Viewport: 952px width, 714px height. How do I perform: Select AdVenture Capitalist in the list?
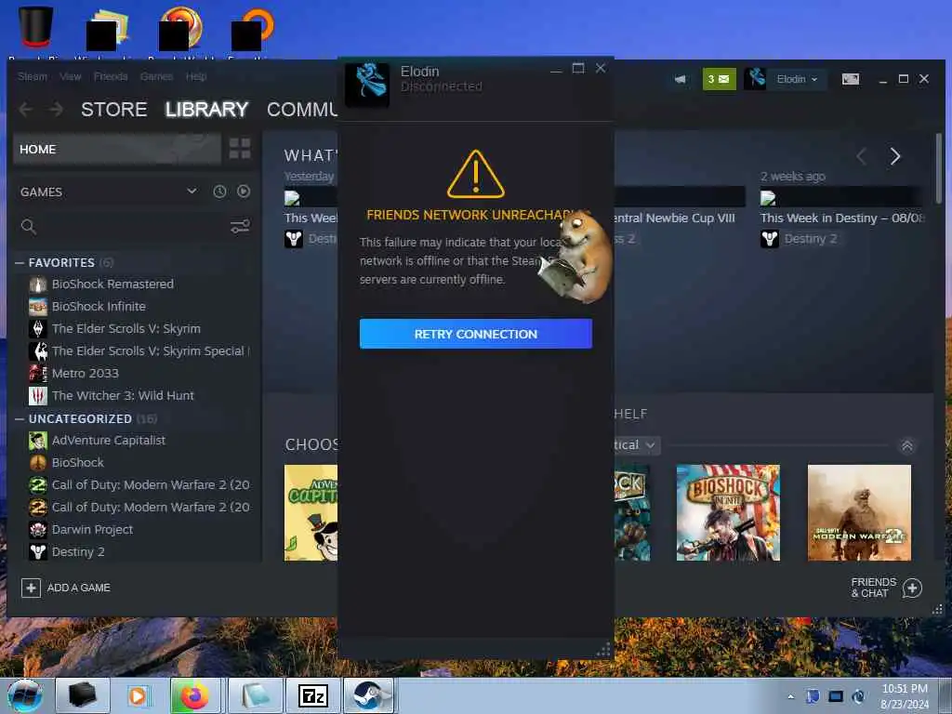[109, 440]
